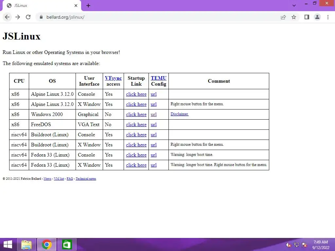Image resolution: width=335 pixels, height=251 pixels.
Task: Close the JSLinux tab
Action: (76, 6)
